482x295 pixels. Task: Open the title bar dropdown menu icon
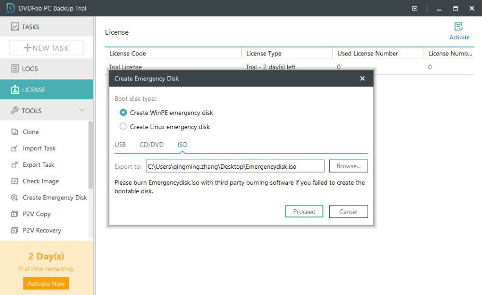click(415, 8)
